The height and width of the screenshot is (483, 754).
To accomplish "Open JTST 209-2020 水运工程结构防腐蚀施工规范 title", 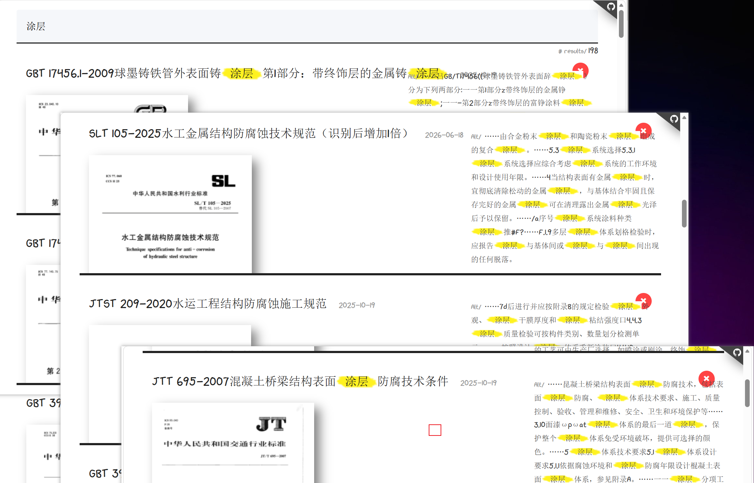I will click(208, 304).
